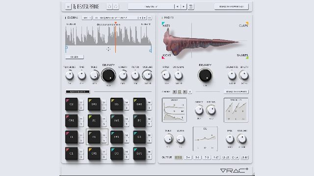Click the button just below the waveform start marker
This screenshot has width=314, height=176.
coord(75,57)
